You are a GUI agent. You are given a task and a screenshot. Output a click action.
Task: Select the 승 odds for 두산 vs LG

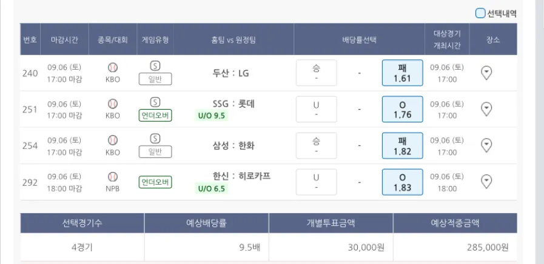click(316, 73)
